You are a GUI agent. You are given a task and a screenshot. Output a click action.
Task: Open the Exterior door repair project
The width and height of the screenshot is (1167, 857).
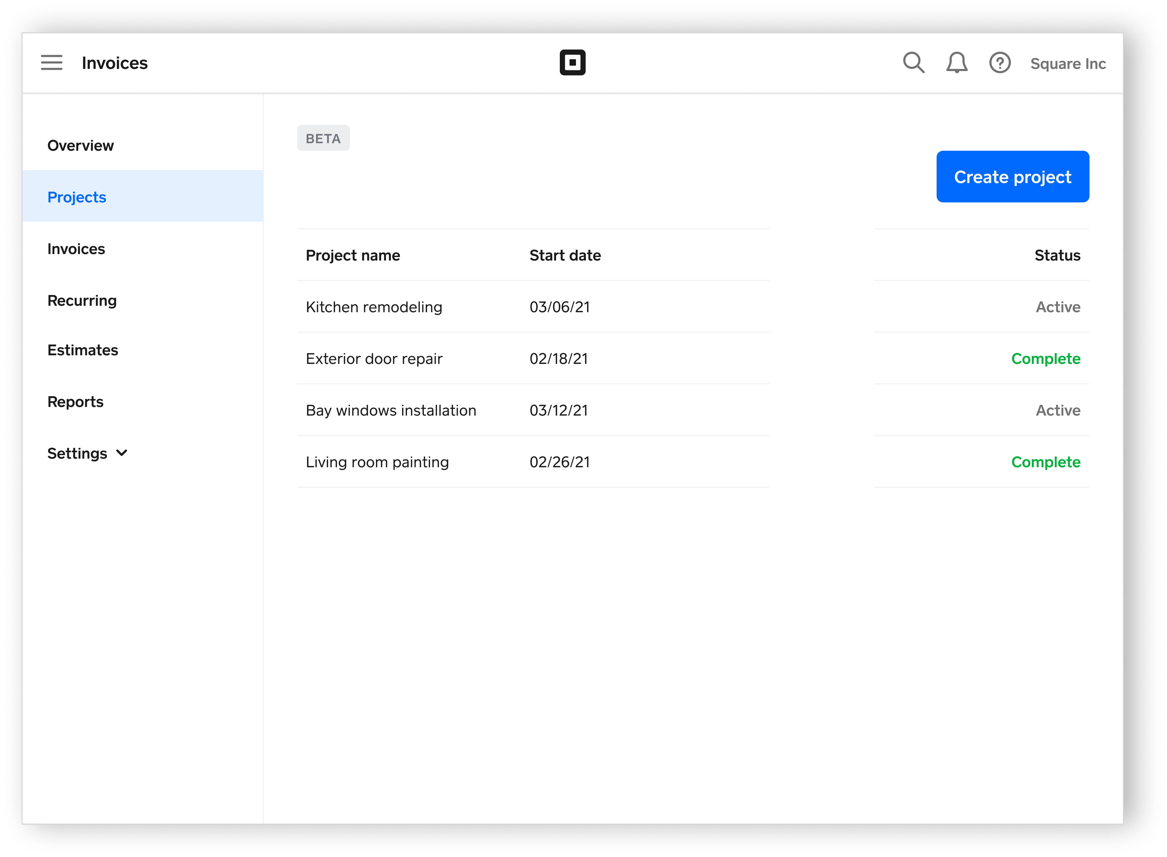pos(374,359)
